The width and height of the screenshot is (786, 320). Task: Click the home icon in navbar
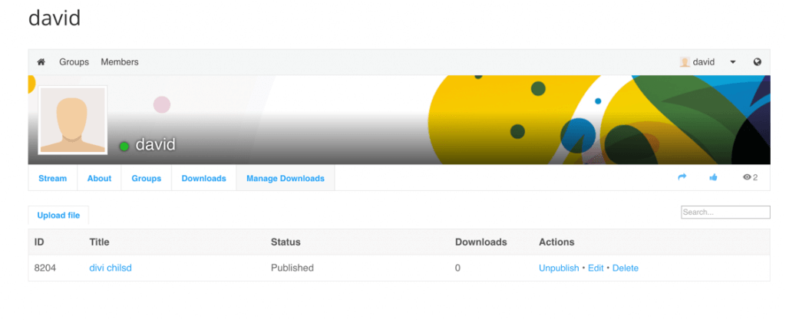(41, 62)
